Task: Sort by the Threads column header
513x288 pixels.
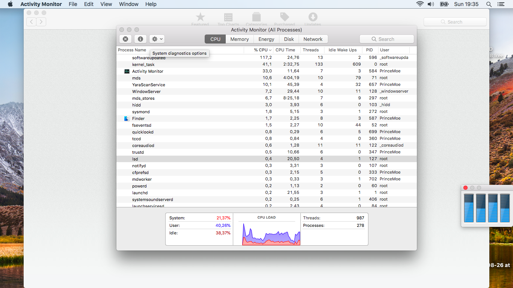Action: (313, 50)
